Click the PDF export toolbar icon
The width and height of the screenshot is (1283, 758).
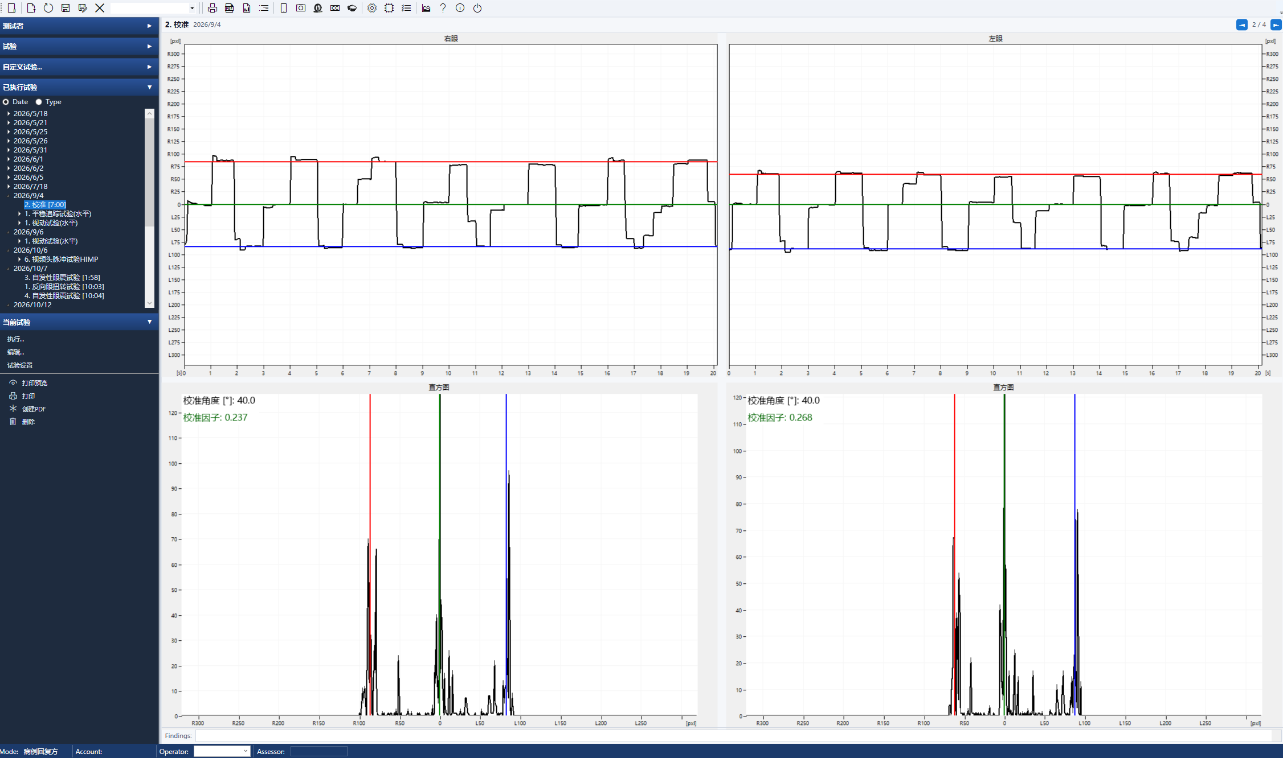(x=230, y=8)
